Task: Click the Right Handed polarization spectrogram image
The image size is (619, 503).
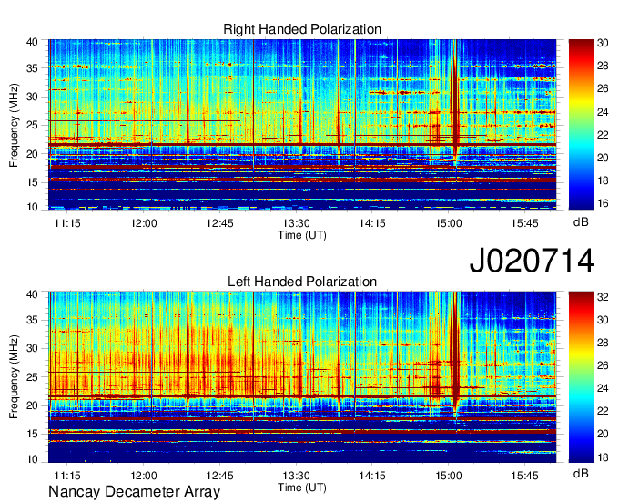Action: 302,125
